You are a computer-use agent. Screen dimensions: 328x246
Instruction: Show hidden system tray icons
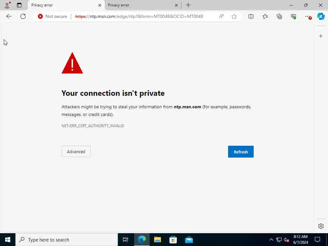coord(271,240)
